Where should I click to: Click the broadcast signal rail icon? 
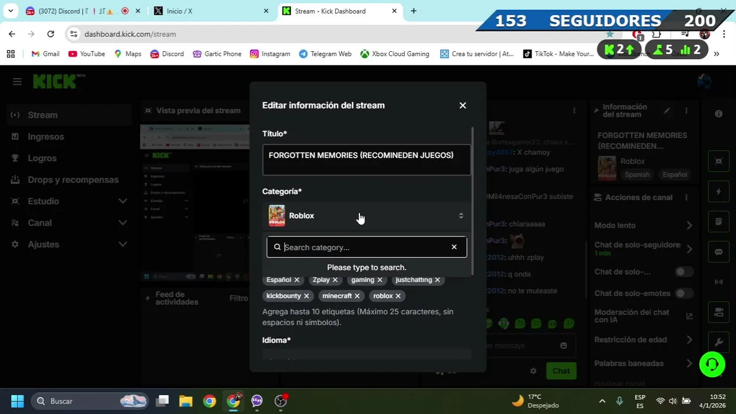(719, 282)
